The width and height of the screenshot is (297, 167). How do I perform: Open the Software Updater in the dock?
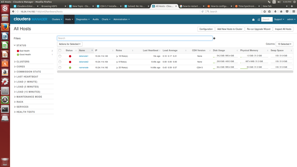pos(5,100)
